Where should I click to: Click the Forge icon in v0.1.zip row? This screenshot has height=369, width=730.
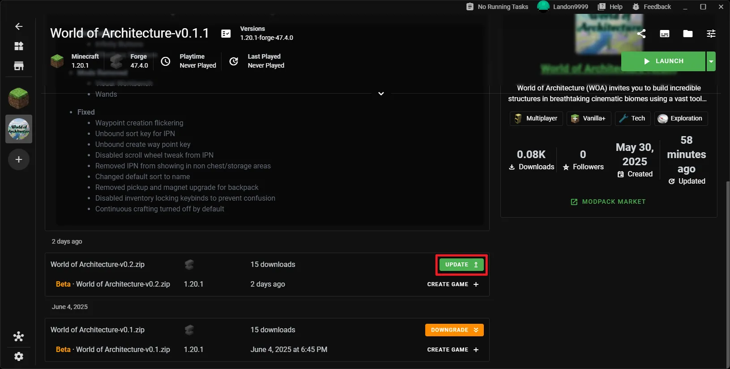189,330
